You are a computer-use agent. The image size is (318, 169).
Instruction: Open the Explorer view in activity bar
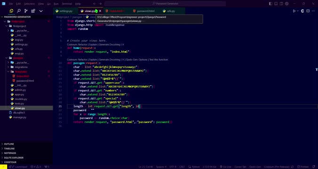[11, 11]
